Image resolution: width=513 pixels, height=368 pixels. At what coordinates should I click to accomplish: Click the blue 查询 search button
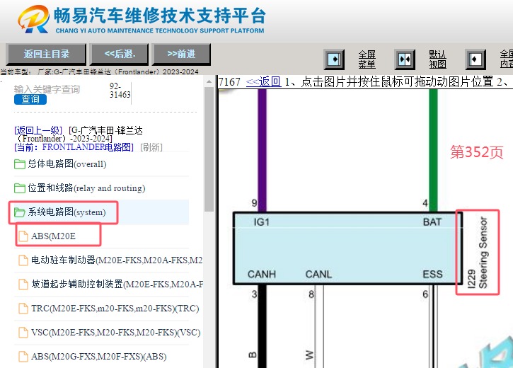coord(30,100)
